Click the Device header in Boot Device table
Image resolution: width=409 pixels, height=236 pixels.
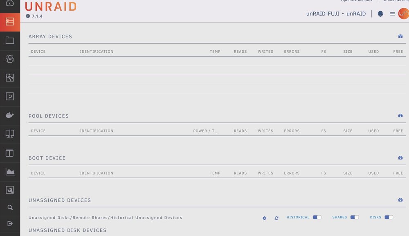point(38,173)
